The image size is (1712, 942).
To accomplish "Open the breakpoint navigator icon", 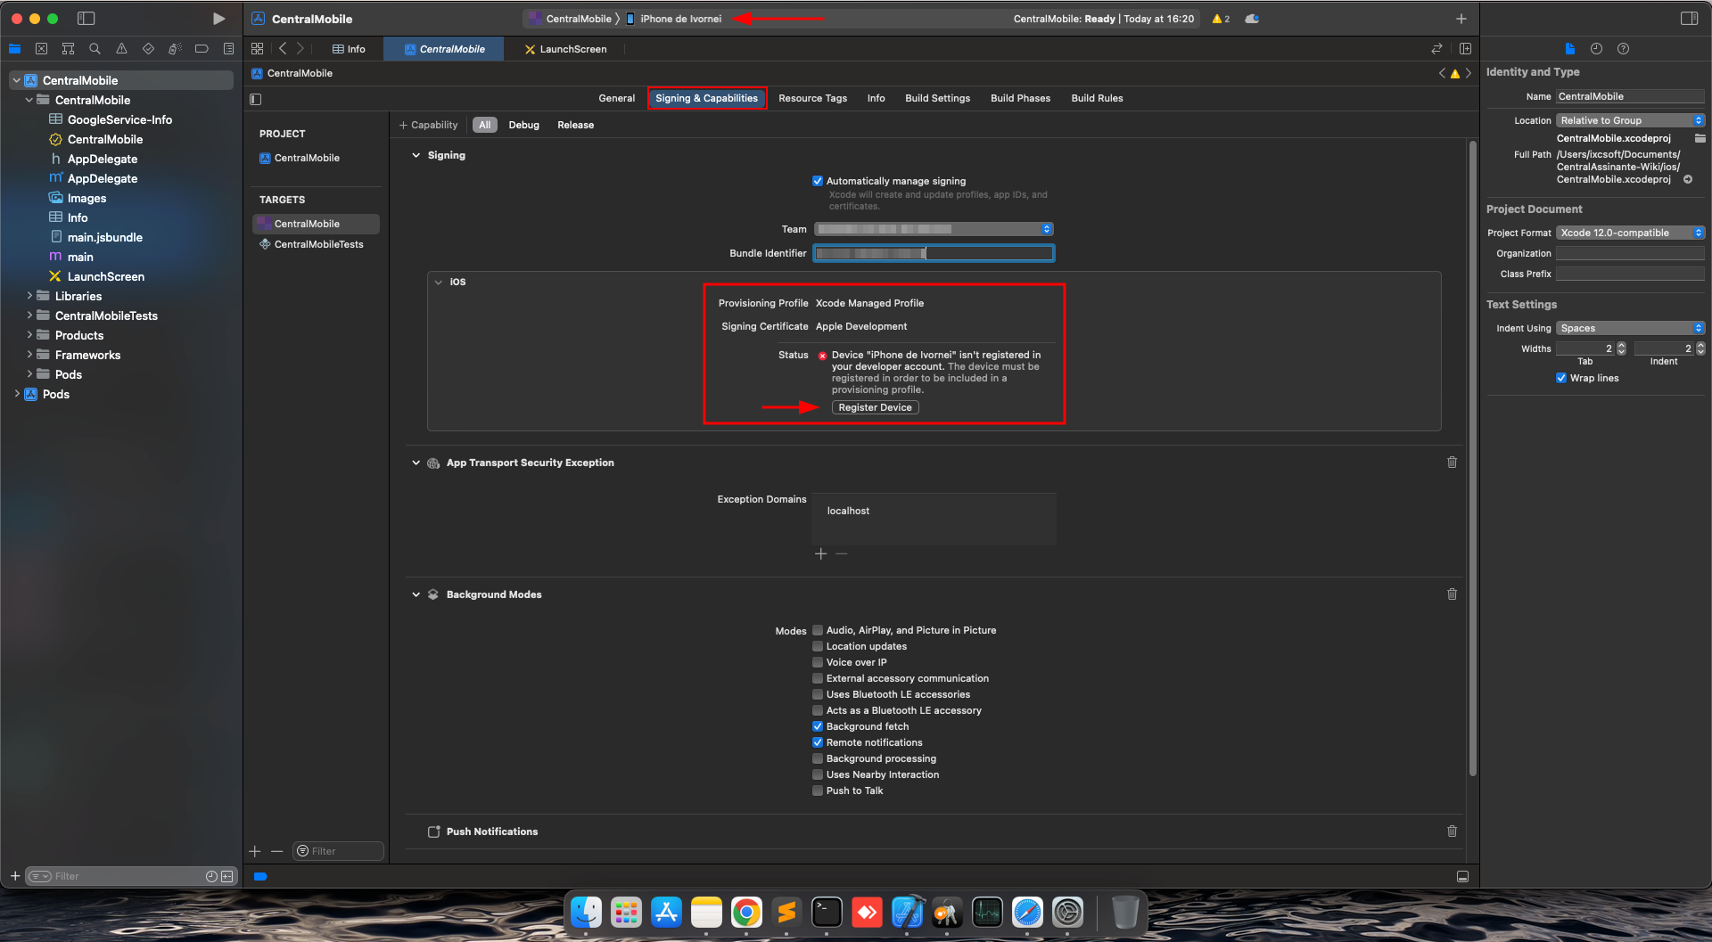I will pos(202,49).
